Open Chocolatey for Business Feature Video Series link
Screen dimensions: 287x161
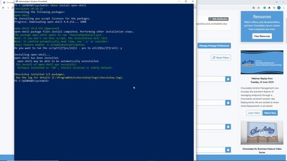coord(262,151)
